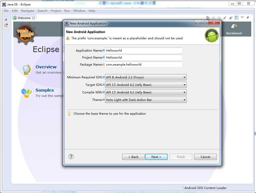Click the Back button

tap(133, 157)
